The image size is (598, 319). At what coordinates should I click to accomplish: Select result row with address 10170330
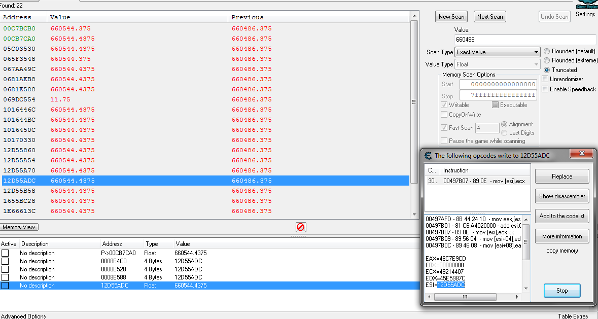(x=205, y=140)
